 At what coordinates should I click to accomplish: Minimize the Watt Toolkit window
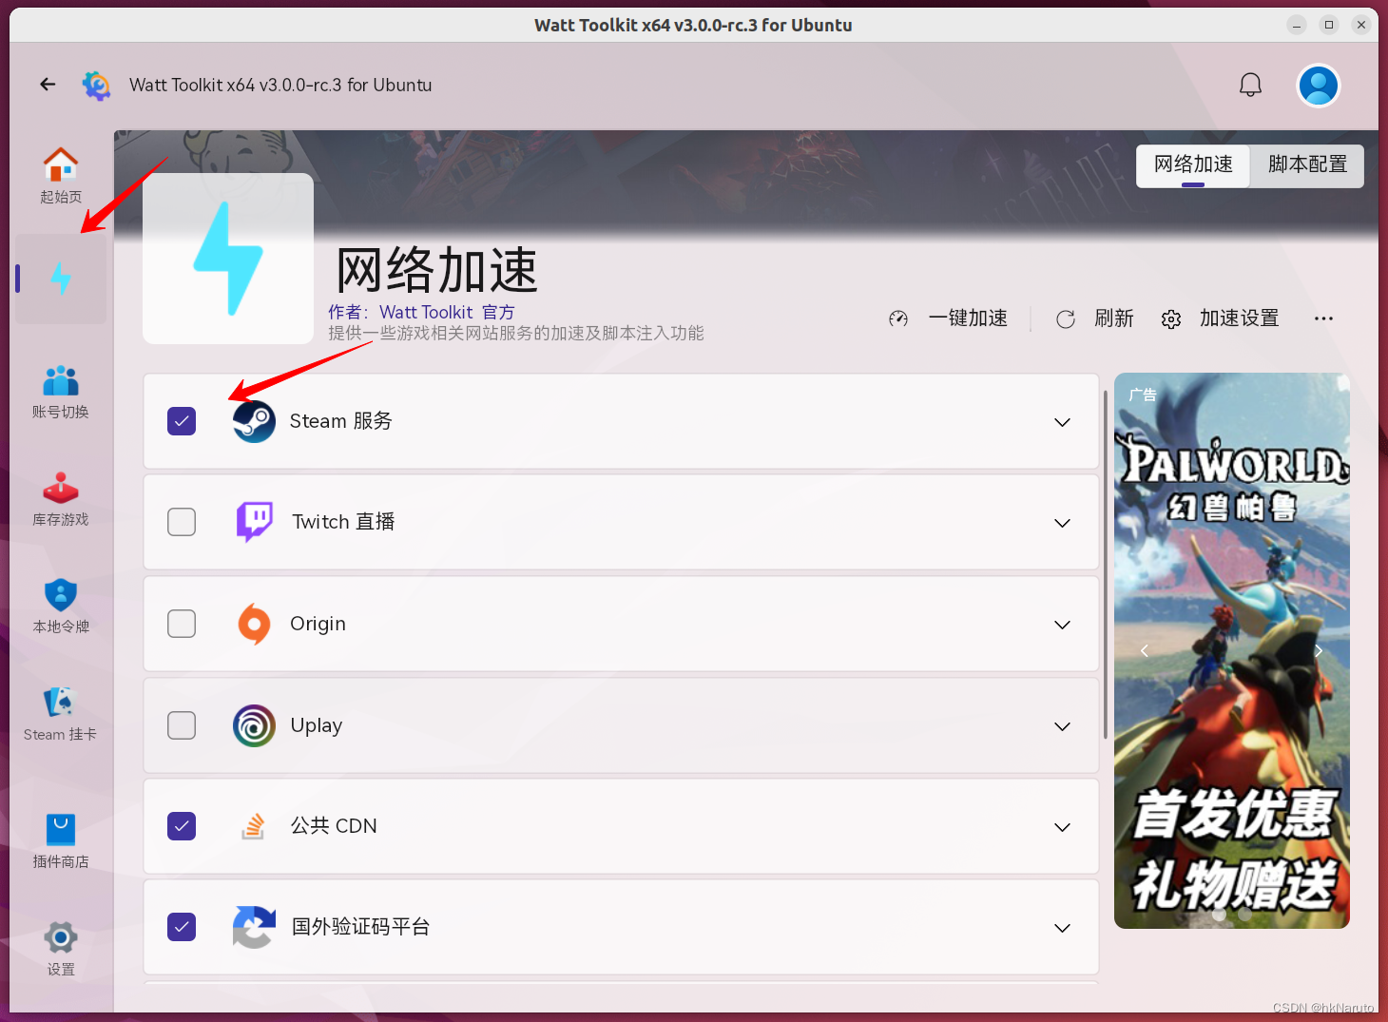pos(1297,25)
